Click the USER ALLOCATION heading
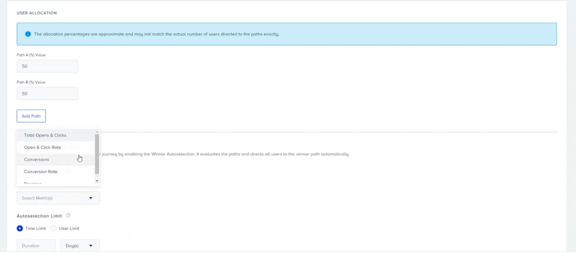 pyautogui.click(x=37, y=13)
